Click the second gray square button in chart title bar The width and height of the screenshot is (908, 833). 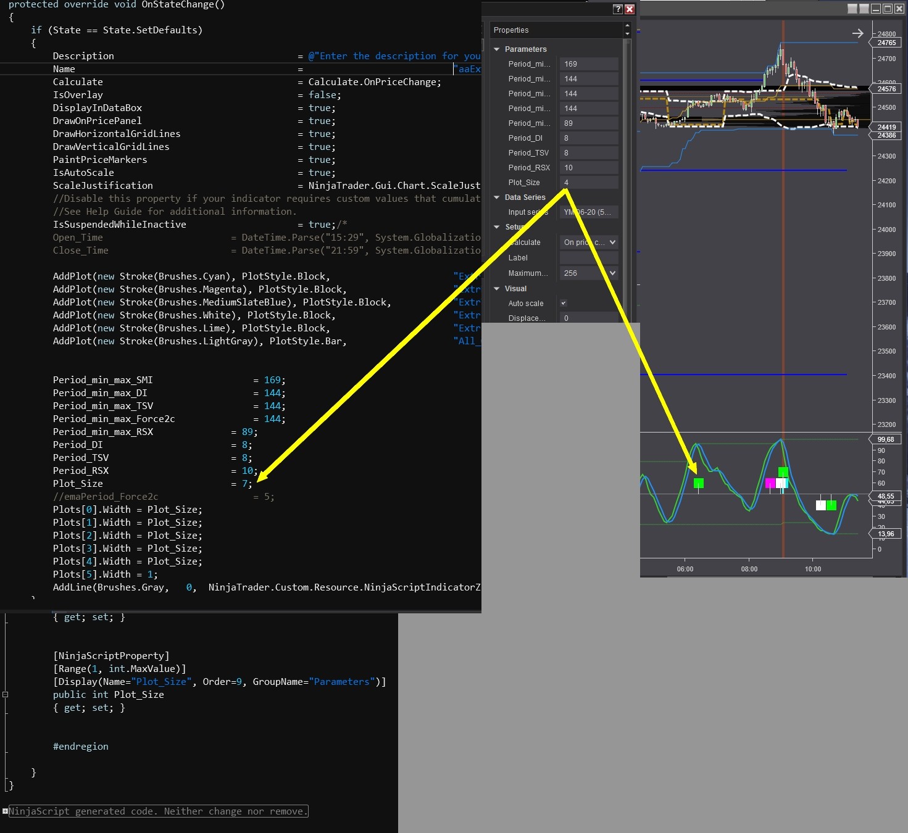point(864,9)
